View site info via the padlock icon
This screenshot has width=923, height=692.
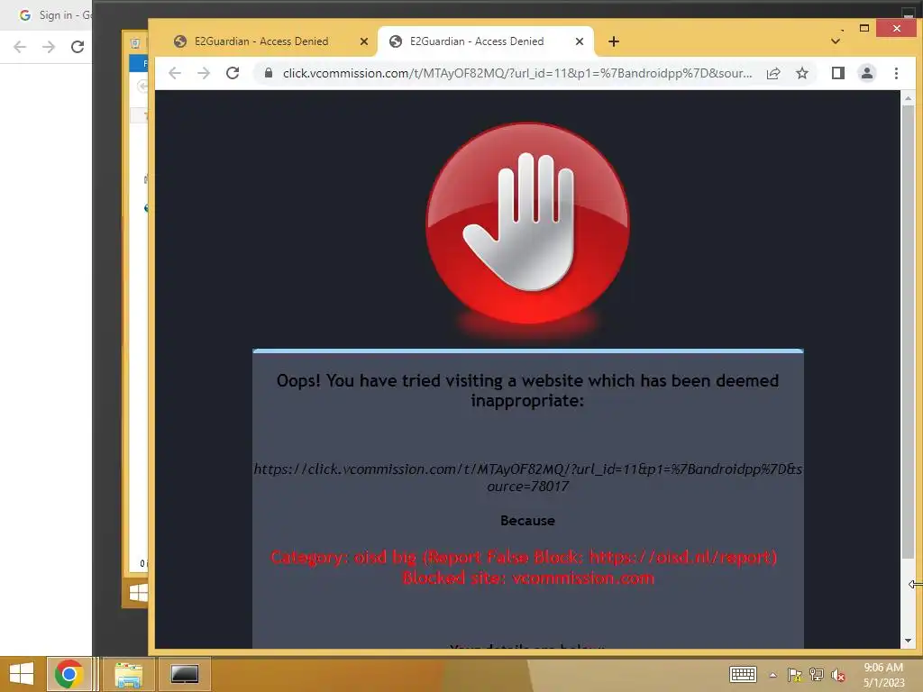pyautogui.click(x=269, y=73)
